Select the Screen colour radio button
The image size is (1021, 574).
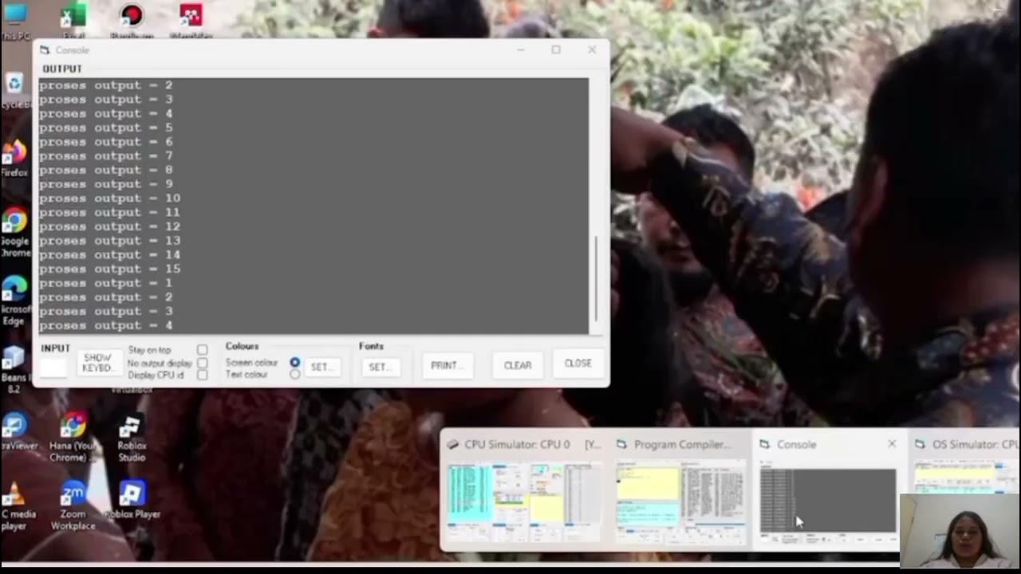pos(295,363)
